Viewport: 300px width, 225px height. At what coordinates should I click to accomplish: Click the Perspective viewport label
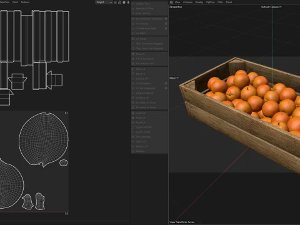click(176, 7)
